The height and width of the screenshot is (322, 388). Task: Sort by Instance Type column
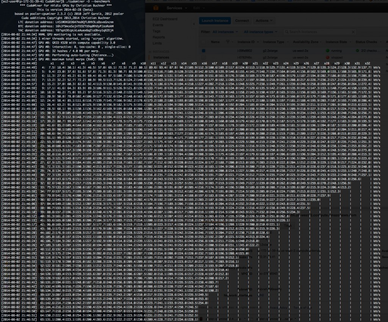pos(274,42)
